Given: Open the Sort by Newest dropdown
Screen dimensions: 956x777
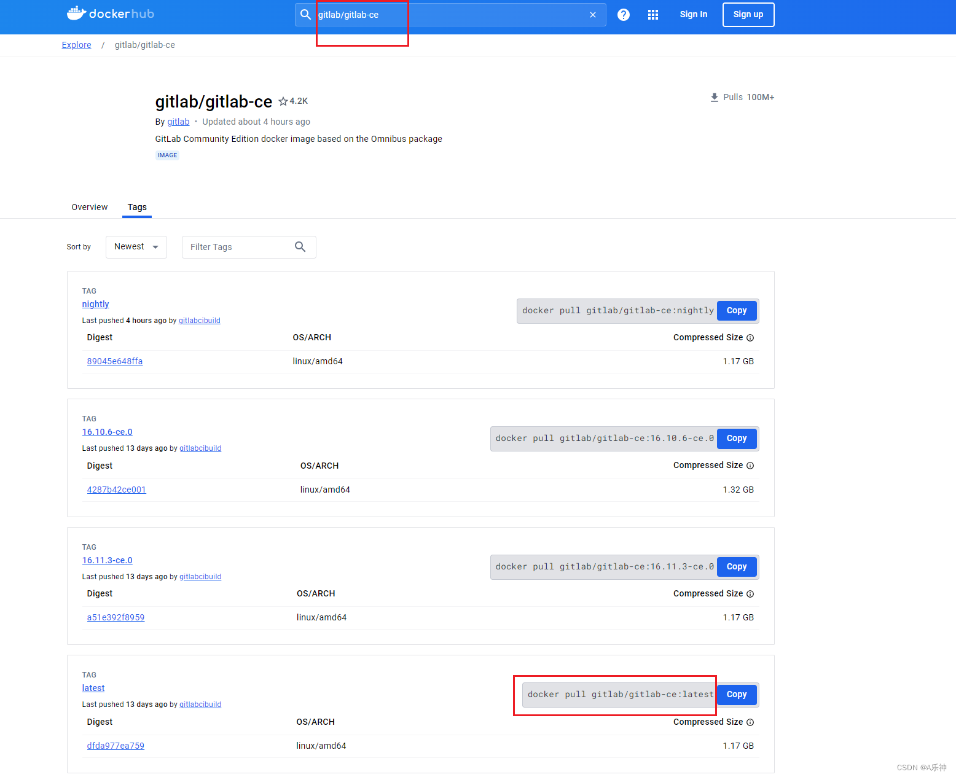Looking at the screenshot, I should pos(136,247).
